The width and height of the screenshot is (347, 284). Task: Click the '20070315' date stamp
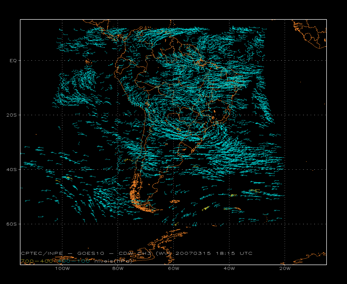(x=193, y=253)
